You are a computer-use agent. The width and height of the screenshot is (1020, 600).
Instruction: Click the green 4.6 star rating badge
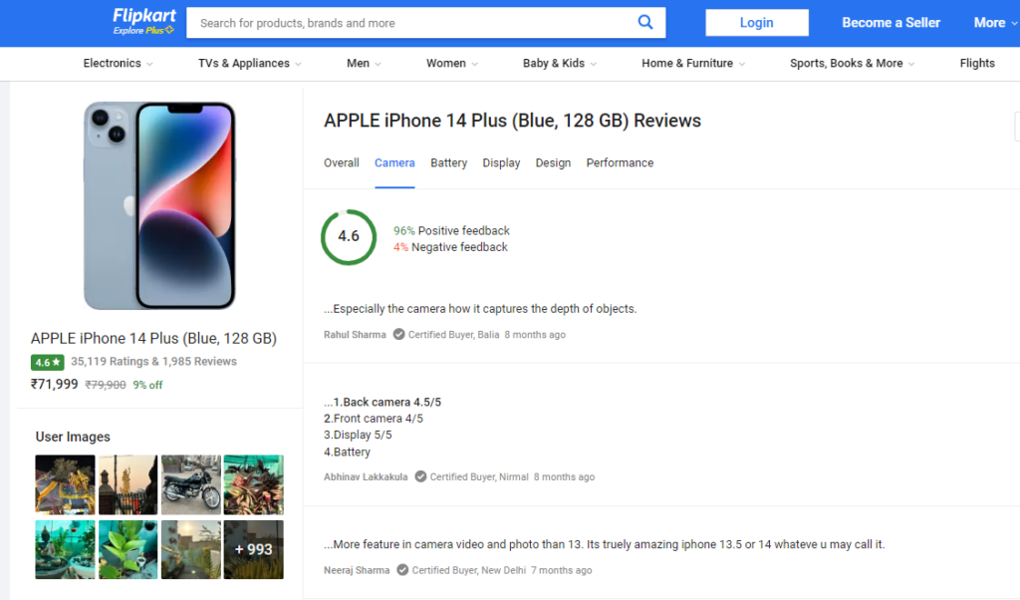tap(47, 362)
